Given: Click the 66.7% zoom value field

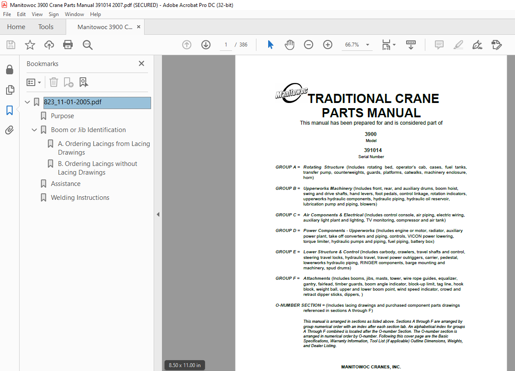Looking at the screenshot, I should point(352,45).
